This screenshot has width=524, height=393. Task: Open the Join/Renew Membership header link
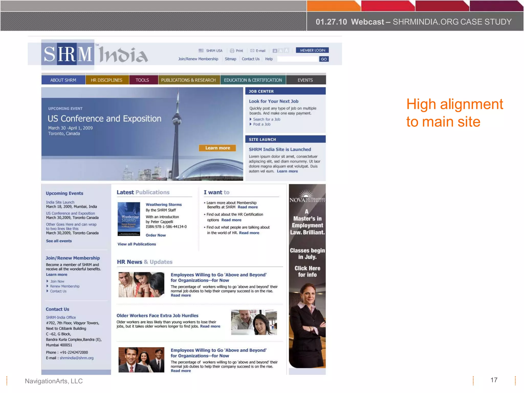pos(198,59)
